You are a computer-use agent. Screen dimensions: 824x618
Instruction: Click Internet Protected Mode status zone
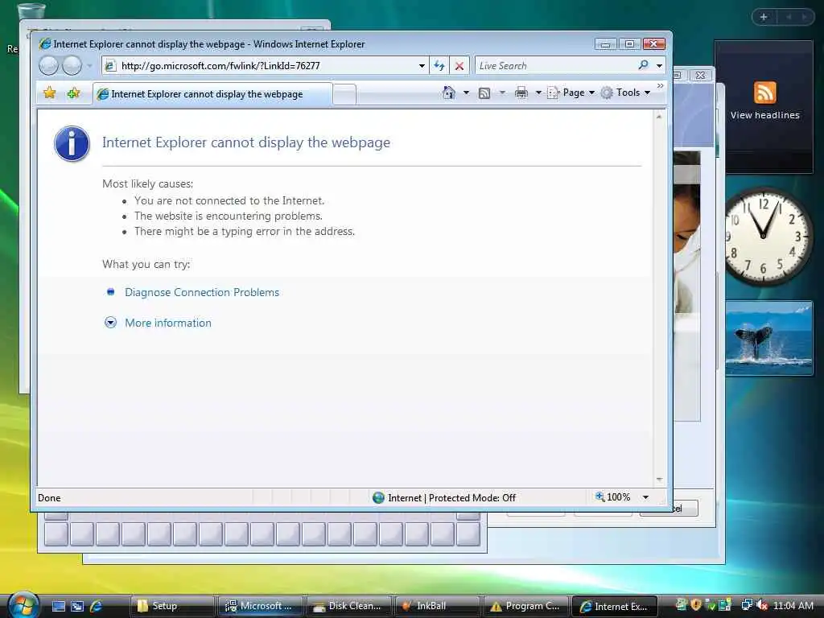(x=444, y=497)
